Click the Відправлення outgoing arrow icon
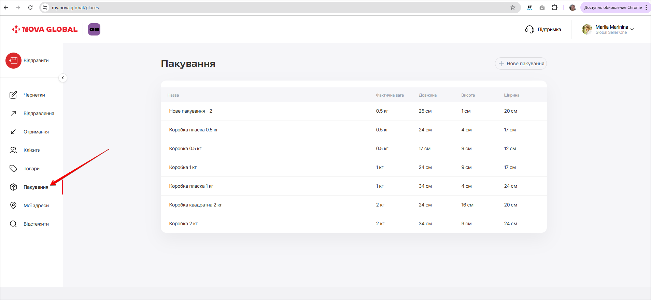Image resolution: width=651 pixels, height=300 pixels. click(13, 113)
